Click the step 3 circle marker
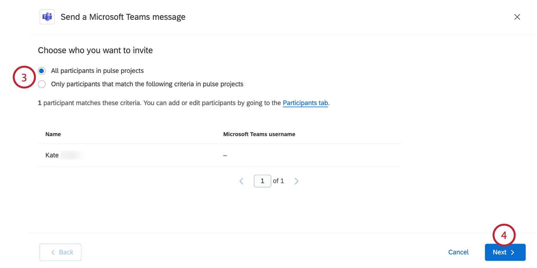This screenshot has width=537, height=268. [24, 77]
